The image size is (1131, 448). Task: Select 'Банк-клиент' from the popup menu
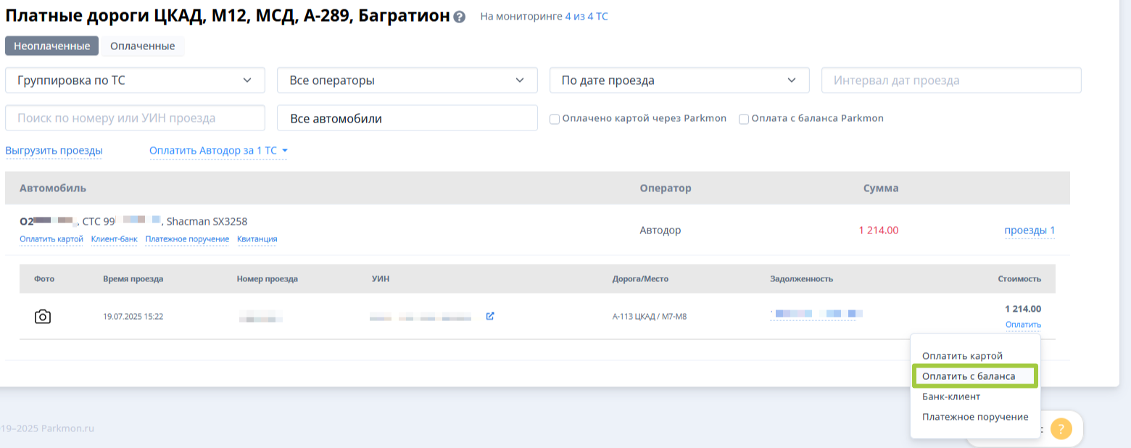951,397
